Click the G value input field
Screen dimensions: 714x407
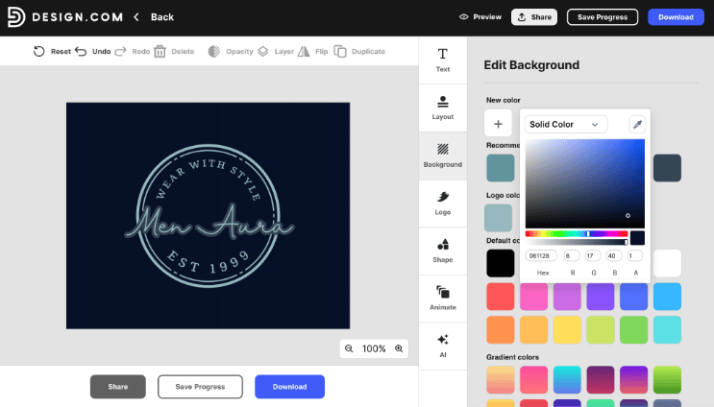pyautogui.click(x=593, y=255)
